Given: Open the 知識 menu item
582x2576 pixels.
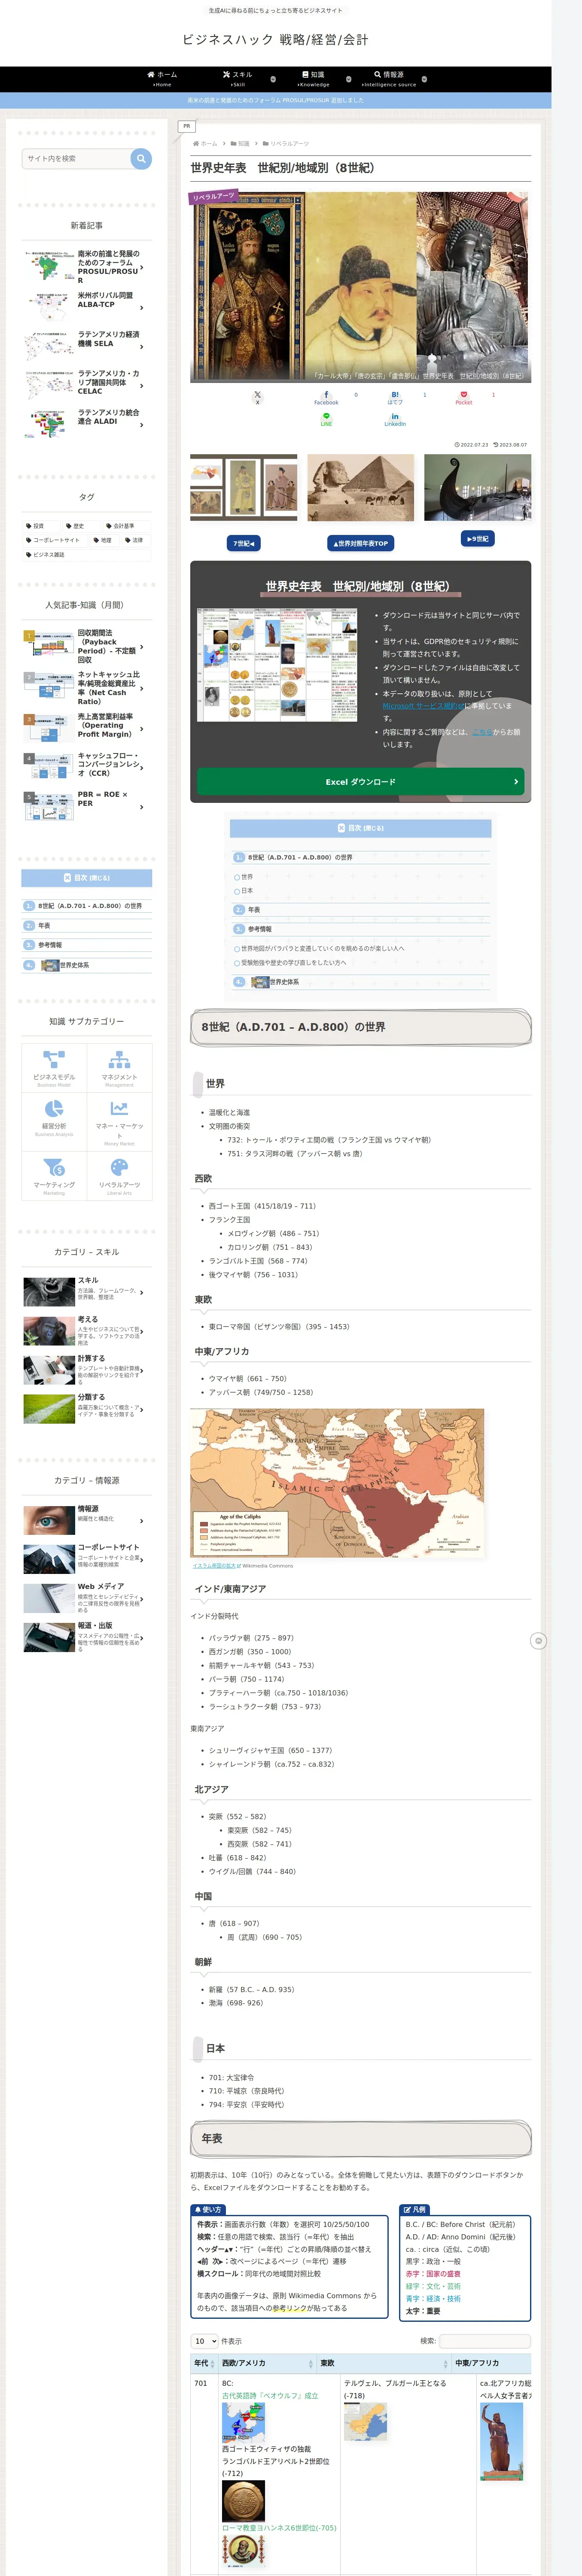Looking at the screenshot, I should tap(313, 79).
